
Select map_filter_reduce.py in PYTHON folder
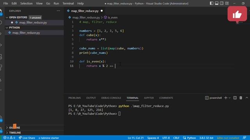point(26,33)
